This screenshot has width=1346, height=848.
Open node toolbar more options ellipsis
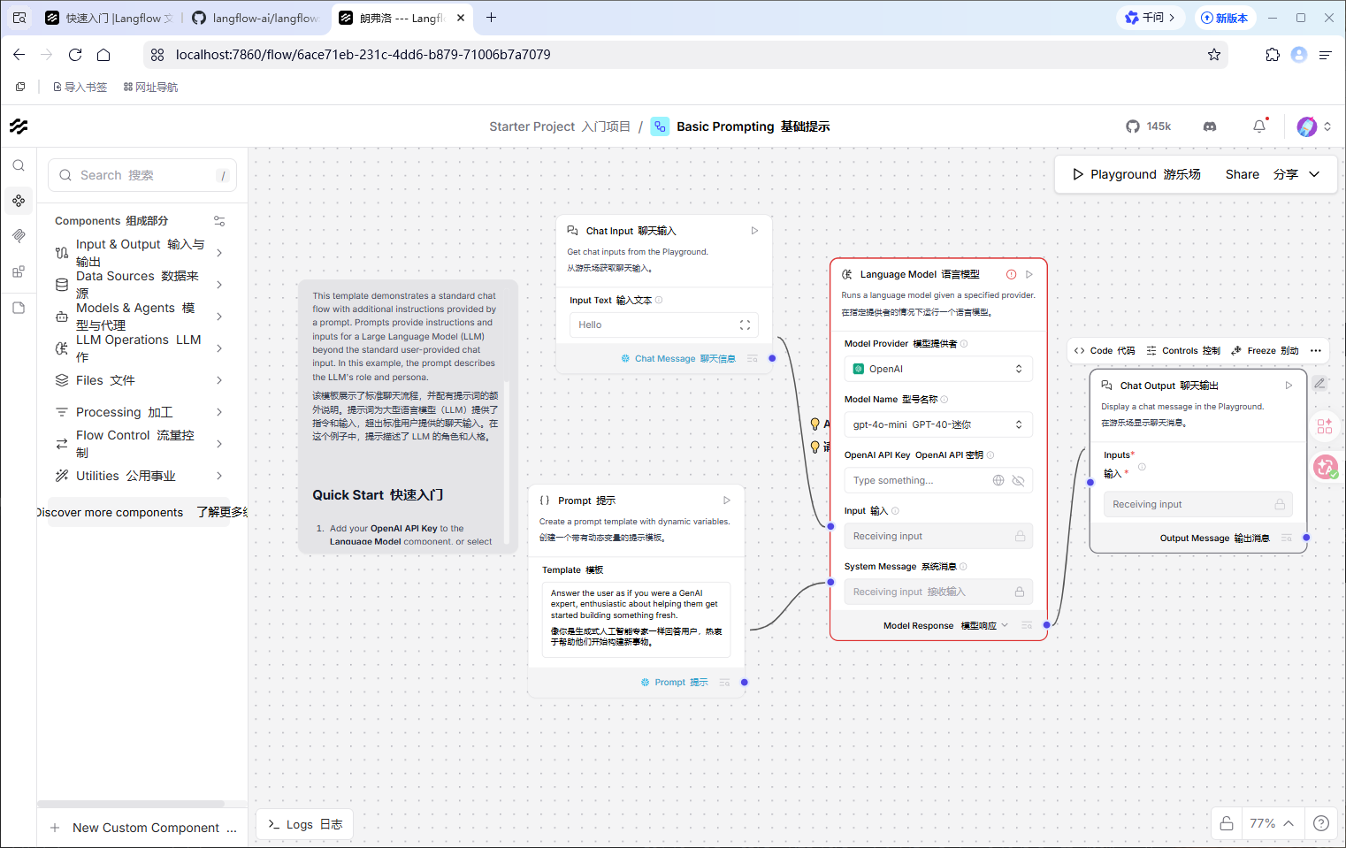1316,351
